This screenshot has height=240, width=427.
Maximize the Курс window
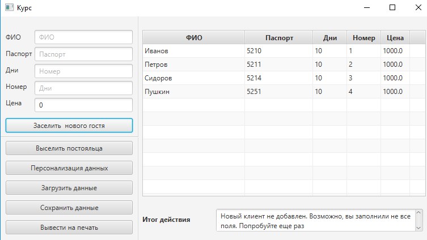click(x=392, y=7)
